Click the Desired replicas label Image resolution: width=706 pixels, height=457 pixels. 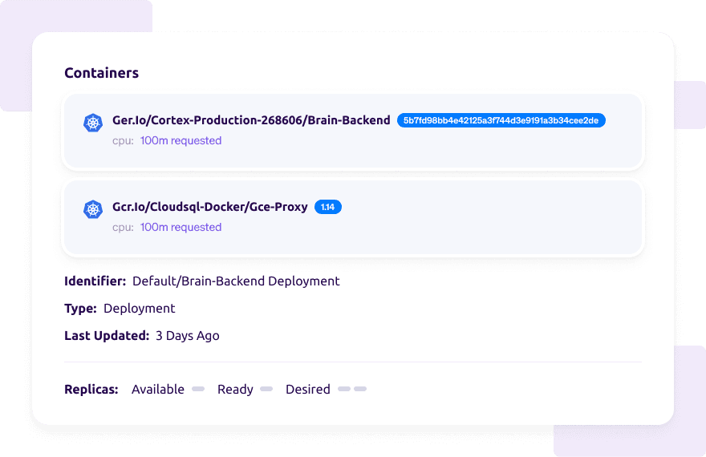point(308,390)
